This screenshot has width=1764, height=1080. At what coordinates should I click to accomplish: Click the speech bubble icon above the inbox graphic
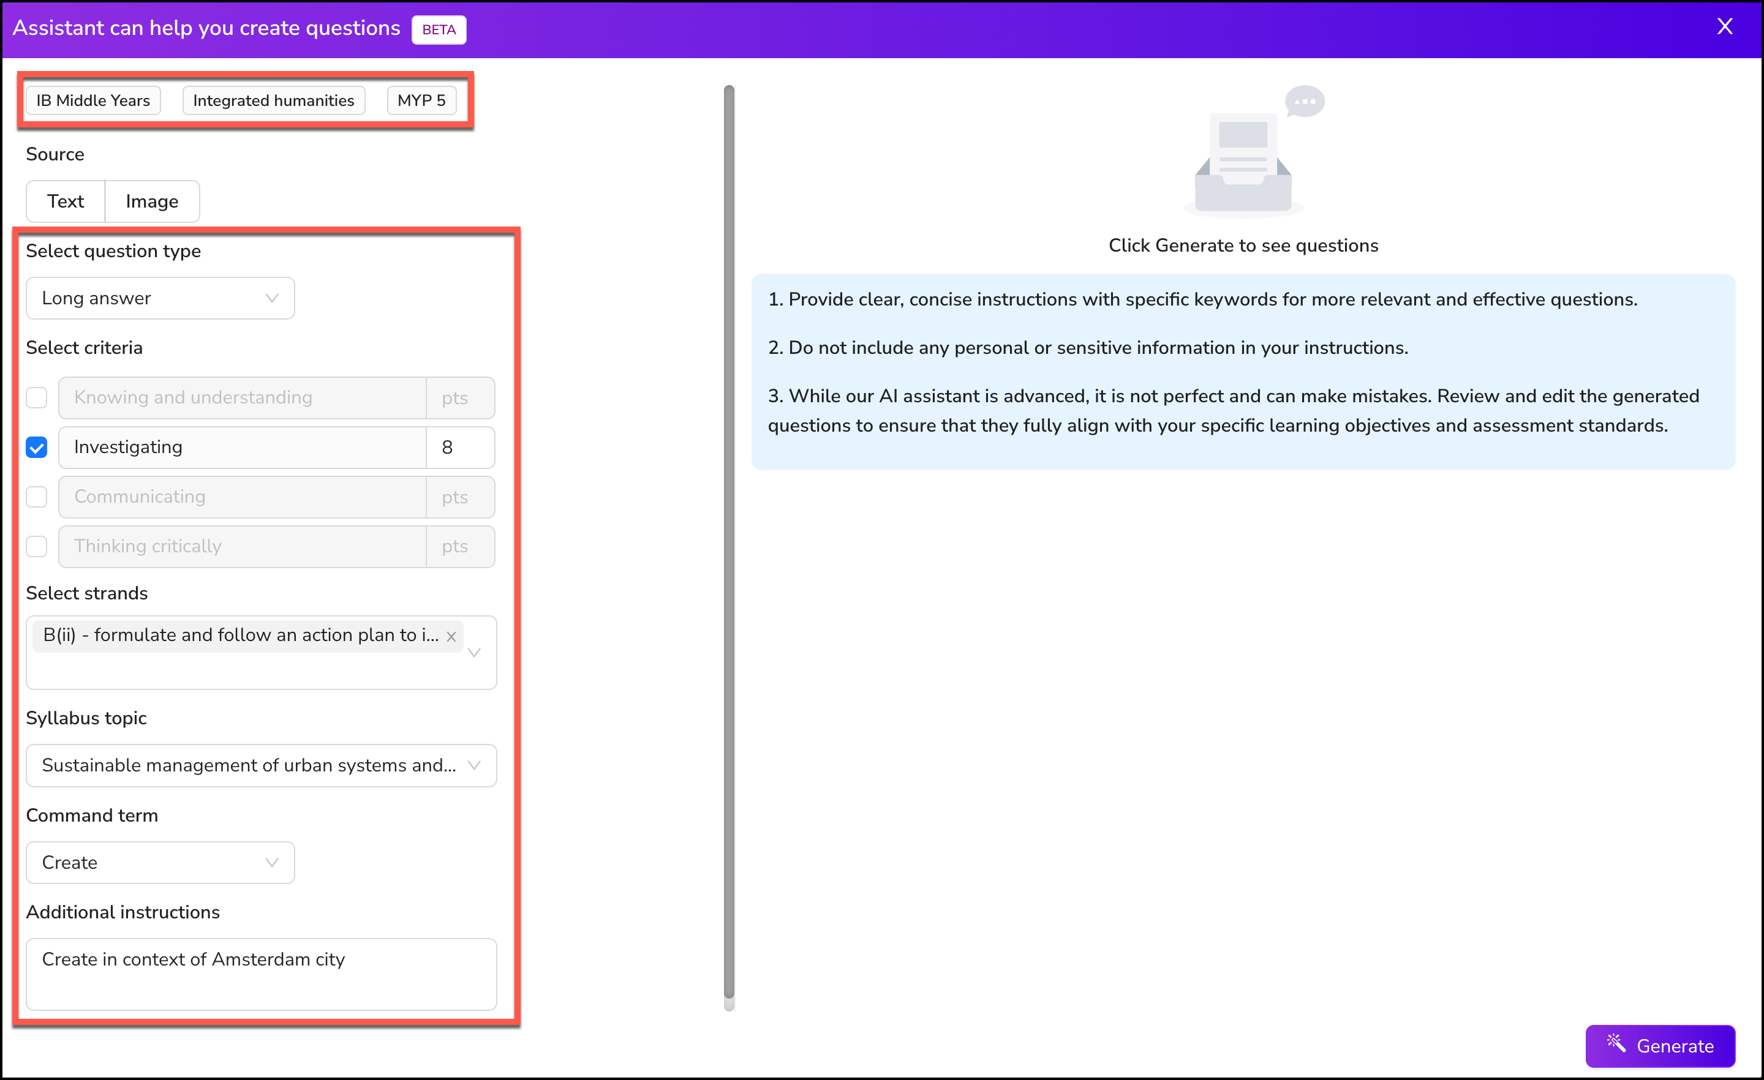[x=1305, y=101]
